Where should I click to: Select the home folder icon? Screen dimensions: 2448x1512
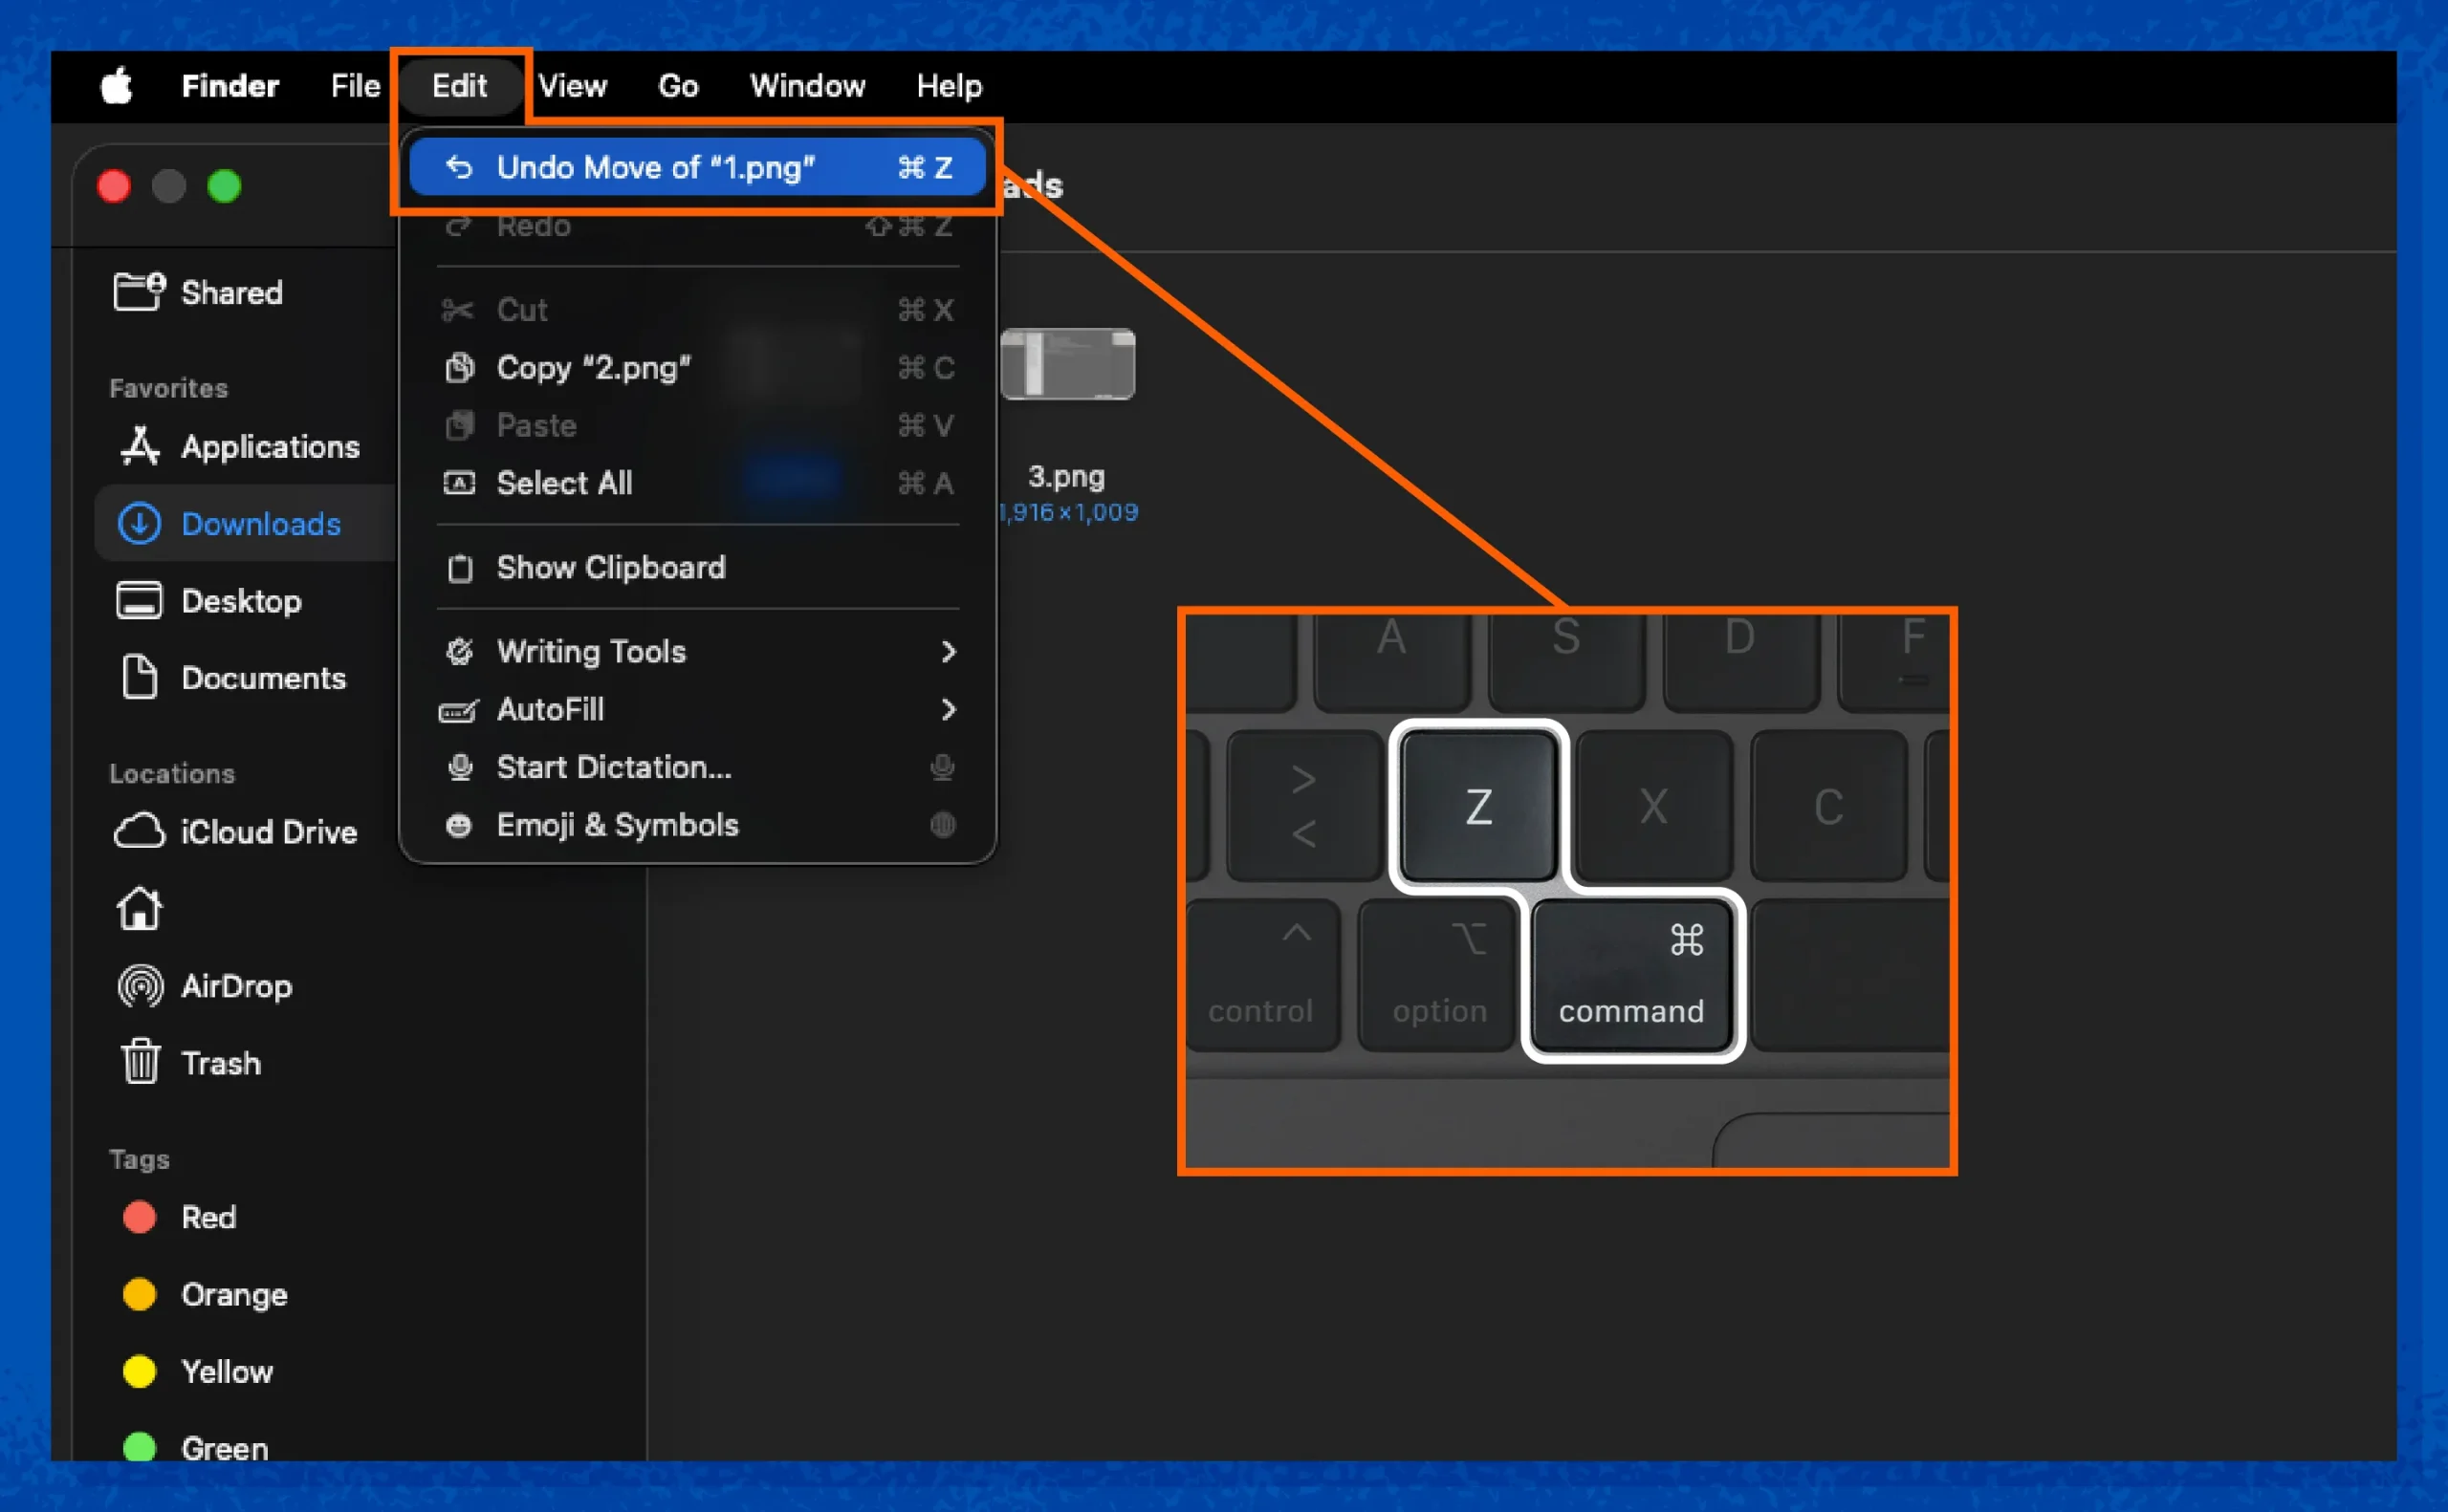pyautogui.click(x=139, y=909)
